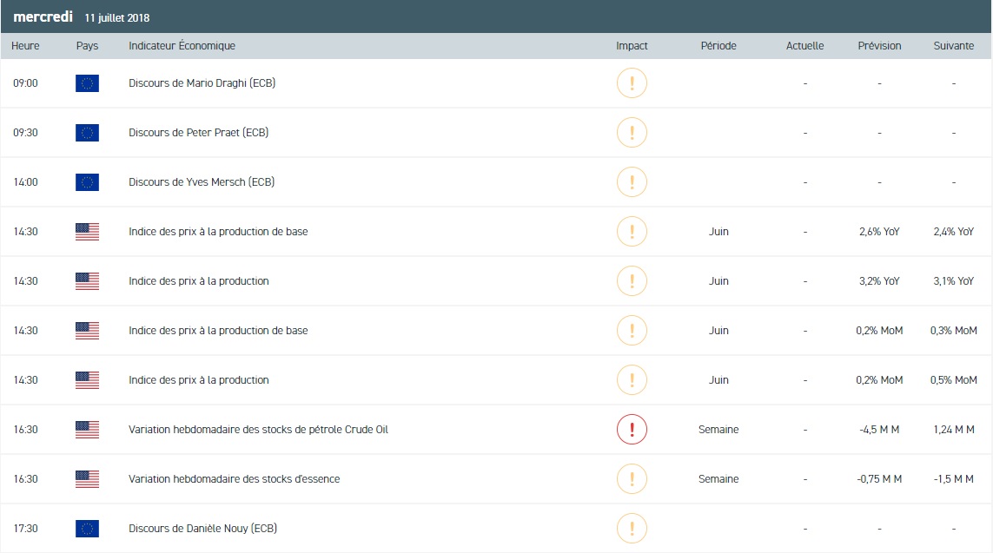
Task: Click the 2,6% YoY forecast value
Action: tap(879, 232)
